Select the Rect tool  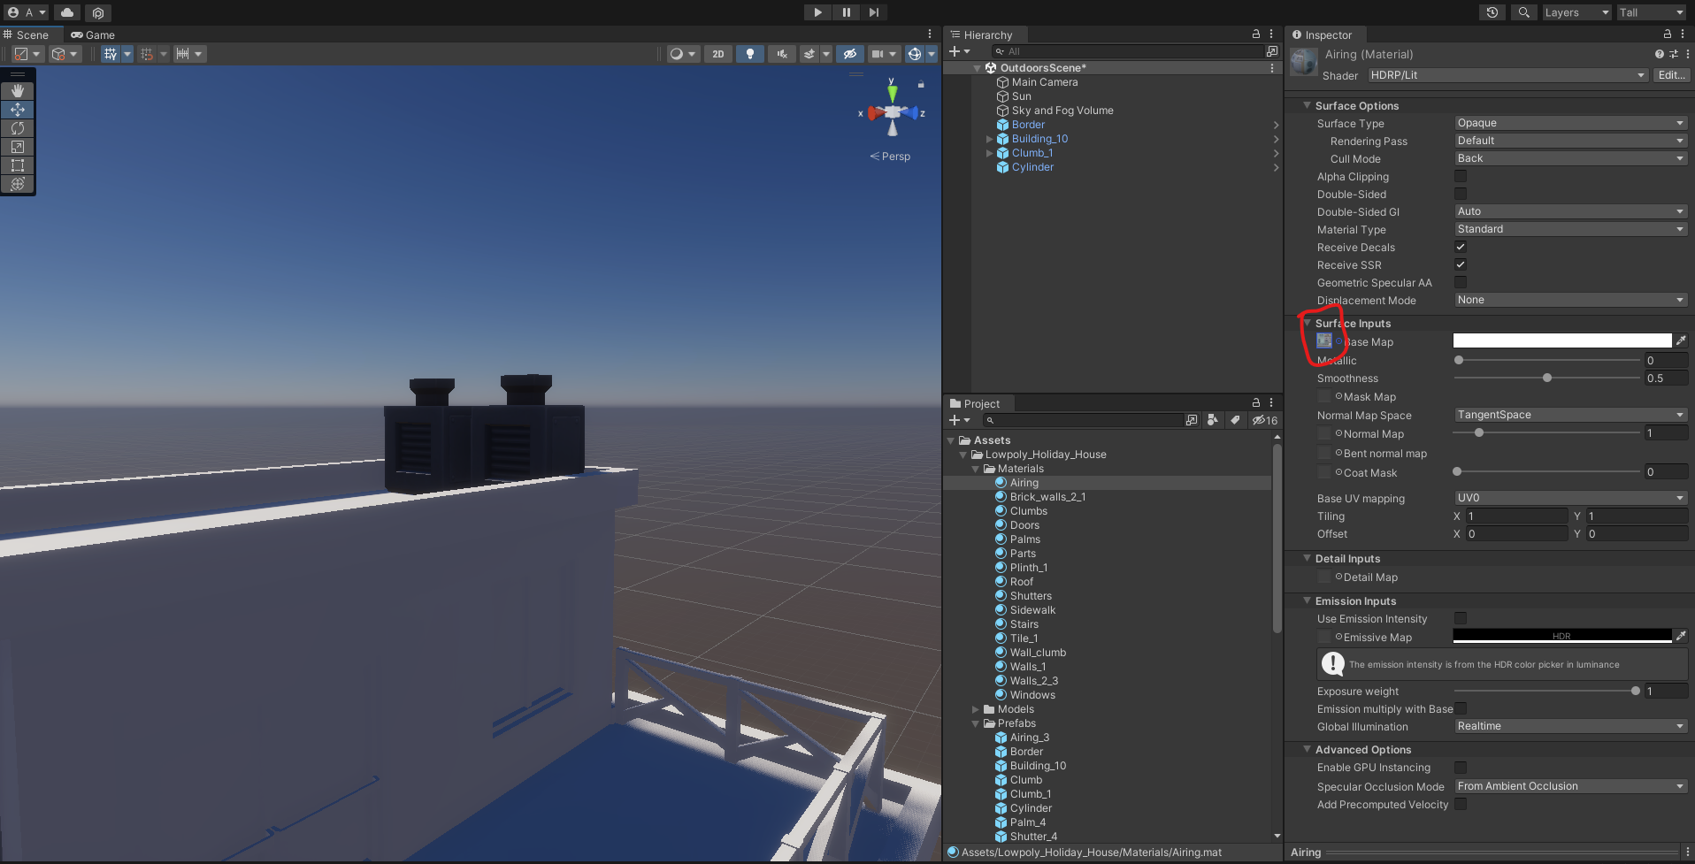pos(18,165)
